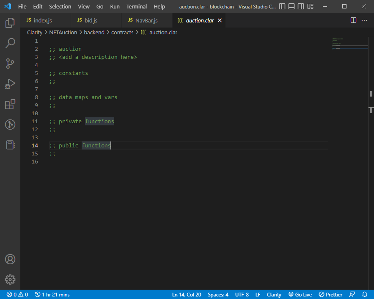Click the ';; data maps and vars' line
The height and width of the screenshot is (299, 374).
coord(83,97)
